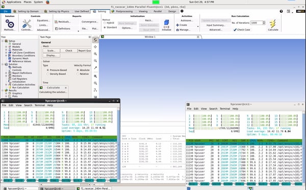The image size is (306, 190).
Task: Open Terminal menu in hpcuser@cn8 window
Action: (x=40, y=105)
